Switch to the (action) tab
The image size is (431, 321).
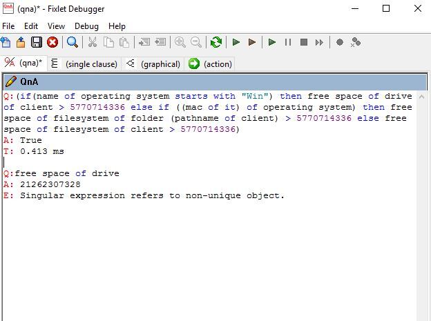210,64
